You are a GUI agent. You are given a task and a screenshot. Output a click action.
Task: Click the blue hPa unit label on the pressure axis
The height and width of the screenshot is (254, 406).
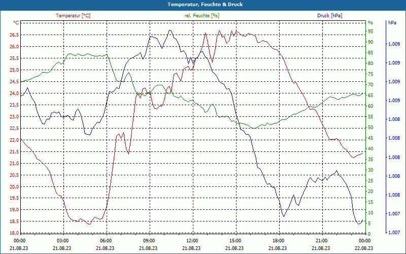coord(392,23)
